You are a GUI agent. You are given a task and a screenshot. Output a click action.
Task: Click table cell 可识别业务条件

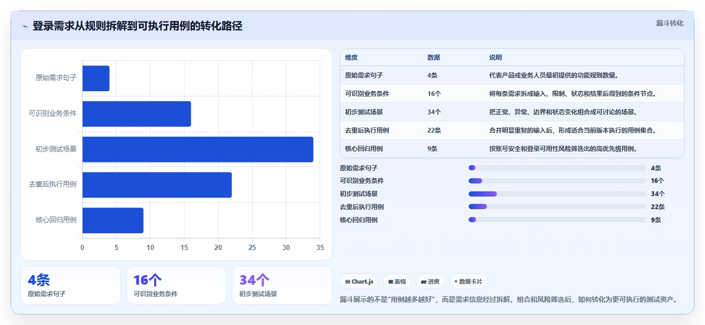[367, 94]
